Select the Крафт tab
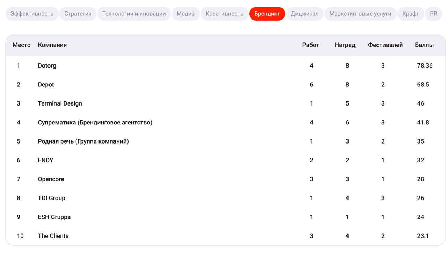 tap(411, 14)
